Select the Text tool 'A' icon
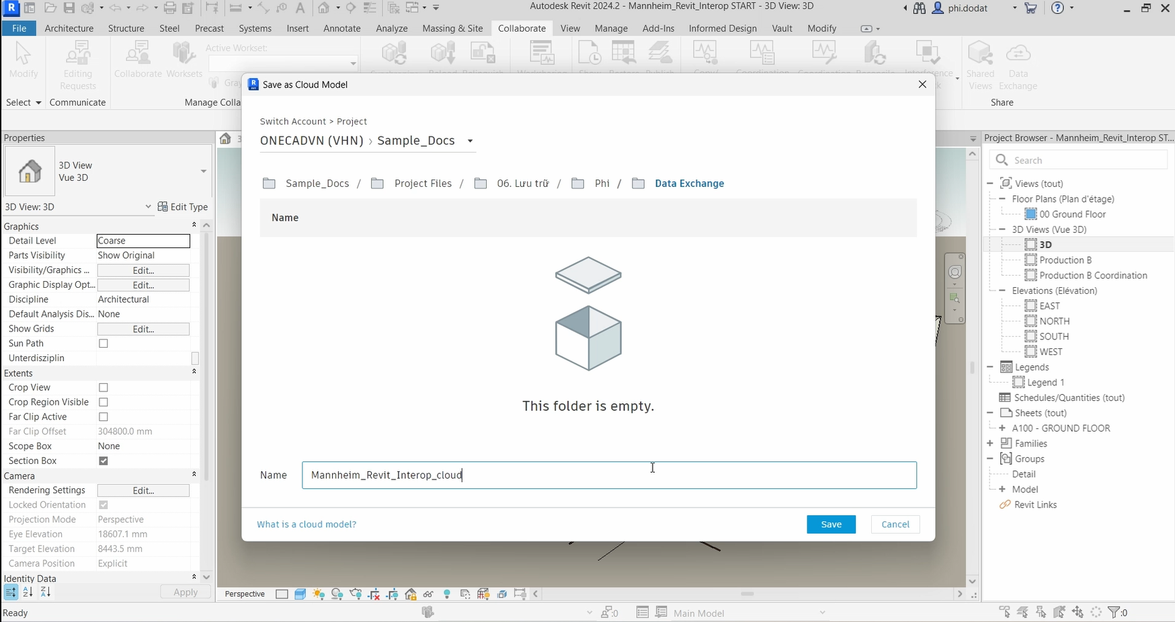Image resolution: width=1175 pixels, height=622 pixels. [300, 8]
